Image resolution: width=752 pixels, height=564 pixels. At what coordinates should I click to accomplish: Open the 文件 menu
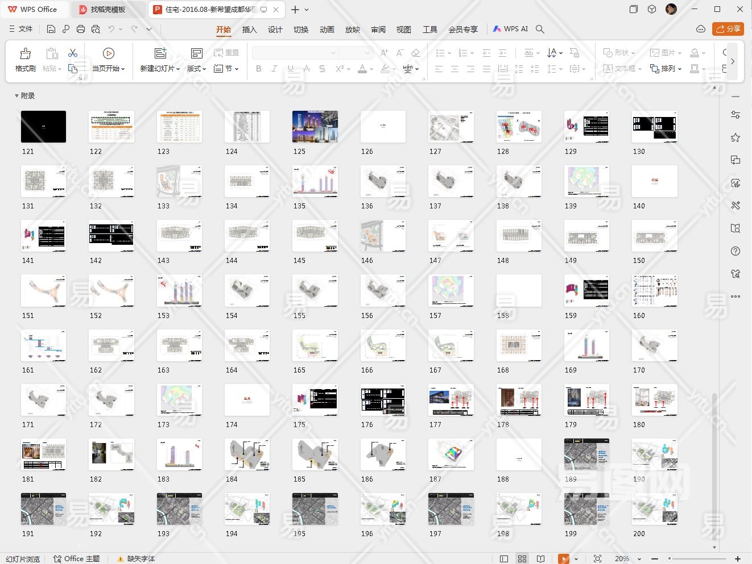21,29
